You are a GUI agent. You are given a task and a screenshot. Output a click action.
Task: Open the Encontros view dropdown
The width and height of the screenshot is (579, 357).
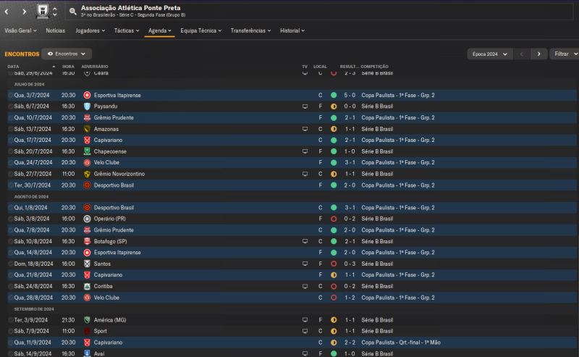pyautogui.click(x=67, y=54)
